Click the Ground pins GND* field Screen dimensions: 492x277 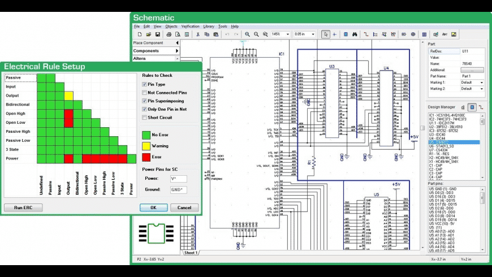click(179, 190)
